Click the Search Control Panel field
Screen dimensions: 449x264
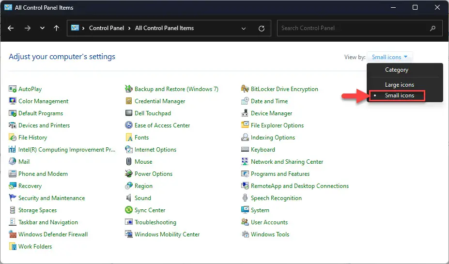click(x=360, y=28)
